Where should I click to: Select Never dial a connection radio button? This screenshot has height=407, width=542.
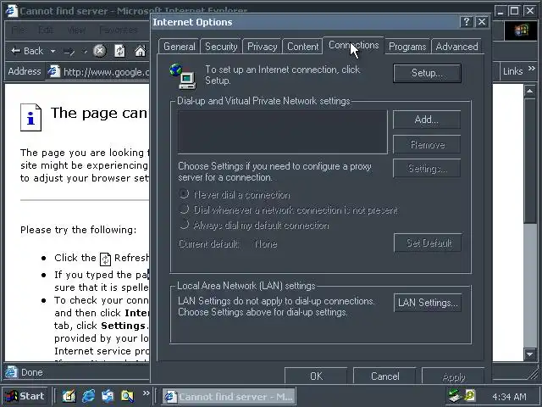tap(184, 194)
